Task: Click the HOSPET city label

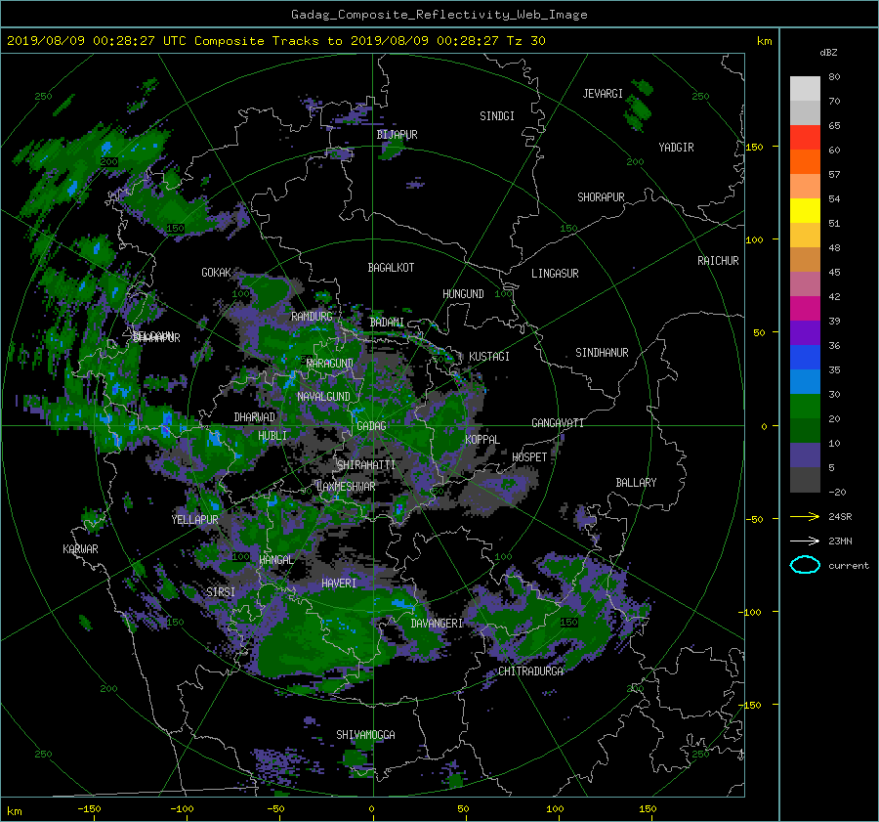Action: tap(529, 457)
